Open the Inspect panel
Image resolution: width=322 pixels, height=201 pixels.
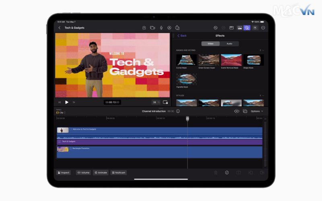click(64, 172)
